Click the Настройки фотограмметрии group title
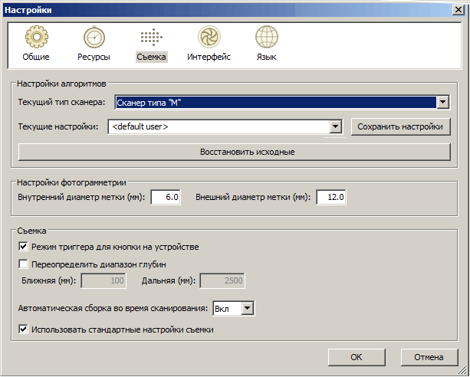The width and height of the screenshot is (470, 377). click(x=71, y=182)
